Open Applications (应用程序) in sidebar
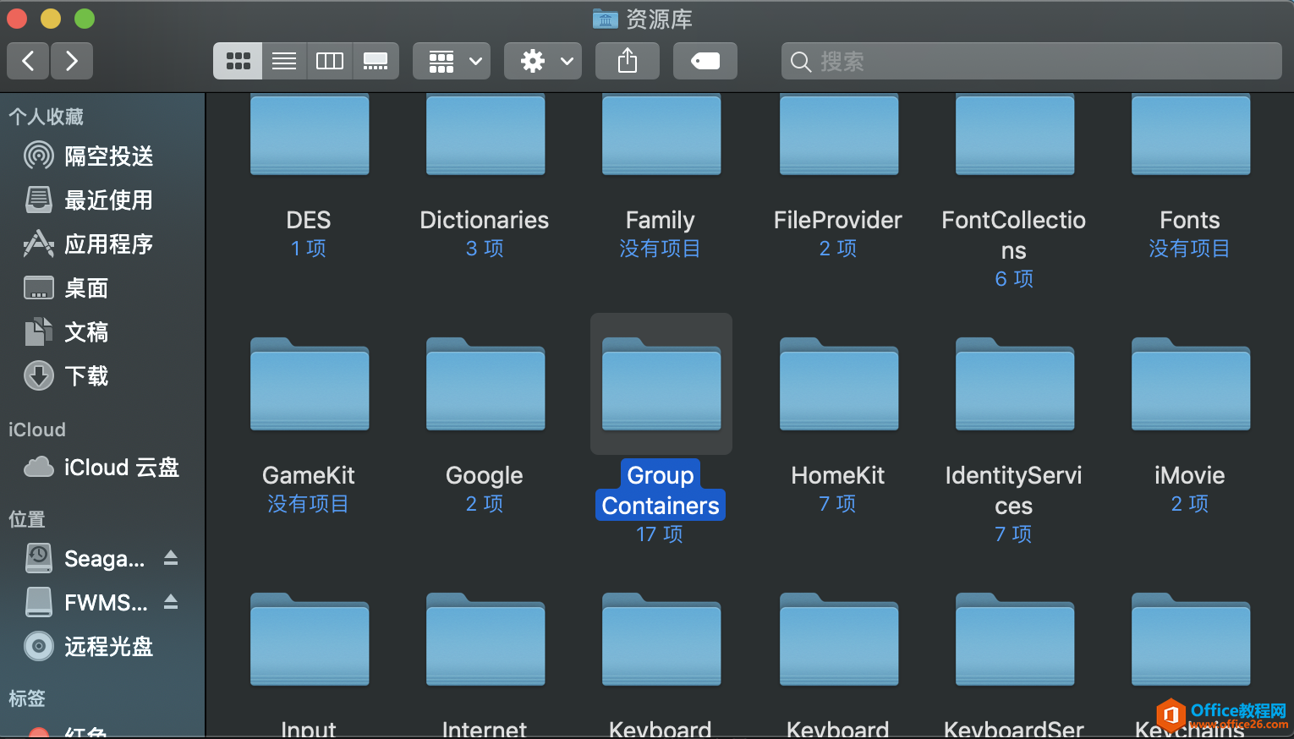The width and height of the screenshot is (1294, 739). coord(102,244)
